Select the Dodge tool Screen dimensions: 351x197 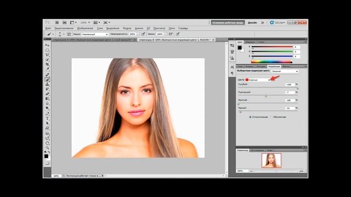(x=47, y=108)
